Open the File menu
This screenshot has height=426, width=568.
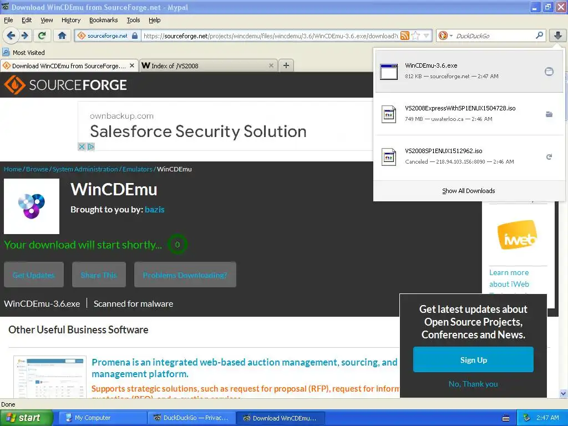pyautogui.click(x=8, y=20)
